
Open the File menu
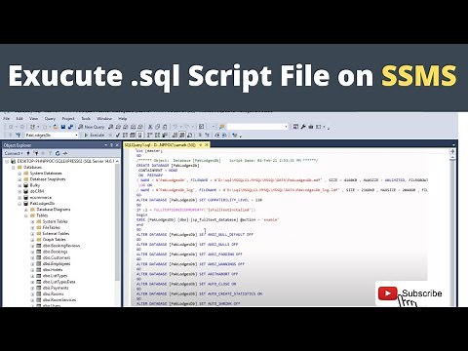[x=7, y=119]
